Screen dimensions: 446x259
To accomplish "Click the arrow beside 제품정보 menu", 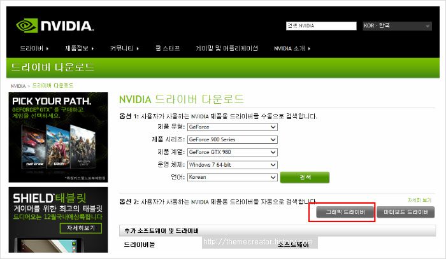I will [92, 48].
